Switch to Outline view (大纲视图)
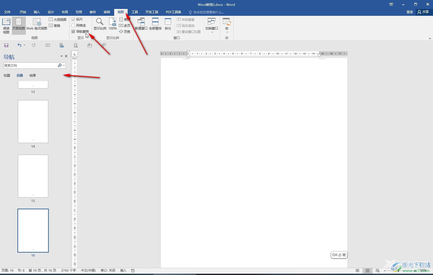Screen dimensions: 433x275 57,19
